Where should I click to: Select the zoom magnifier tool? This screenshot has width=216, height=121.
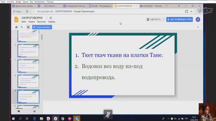22,27
